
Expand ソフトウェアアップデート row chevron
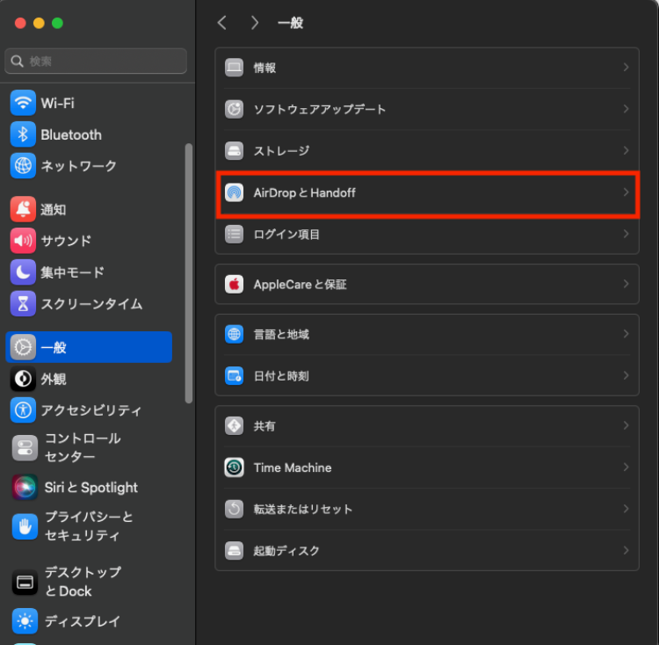[x=626, y=109]
